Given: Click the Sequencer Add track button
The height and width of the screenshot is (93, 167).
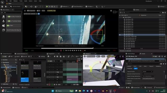Looking at the screenshot, I should tap(50, 61).
